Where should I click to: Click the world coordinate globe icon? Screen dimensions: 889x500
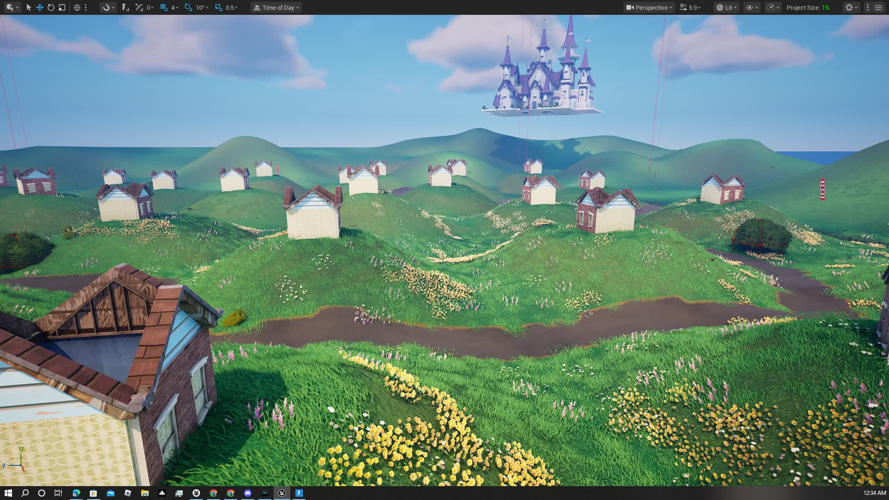point(77,7)
